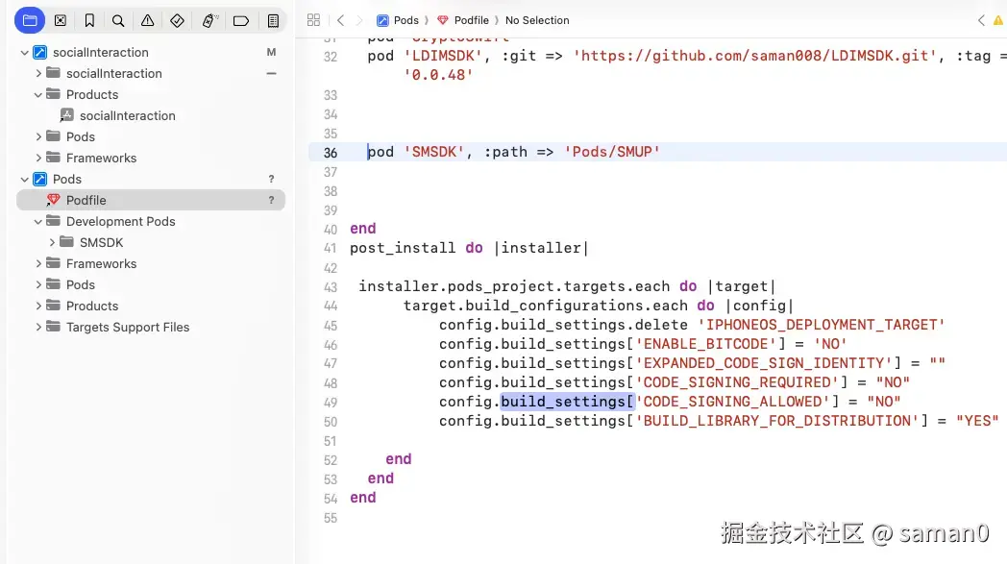Click the SMSDK folder icon
This screenshot has width=1007, height=564.
[x=67, y=242]
